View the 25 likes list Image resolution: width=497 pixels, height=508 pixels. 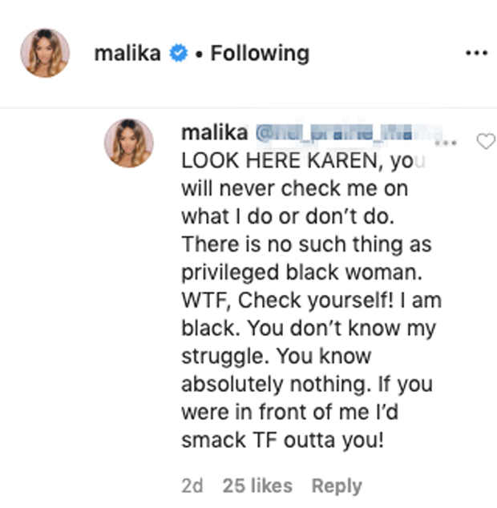tap(257, 486)
